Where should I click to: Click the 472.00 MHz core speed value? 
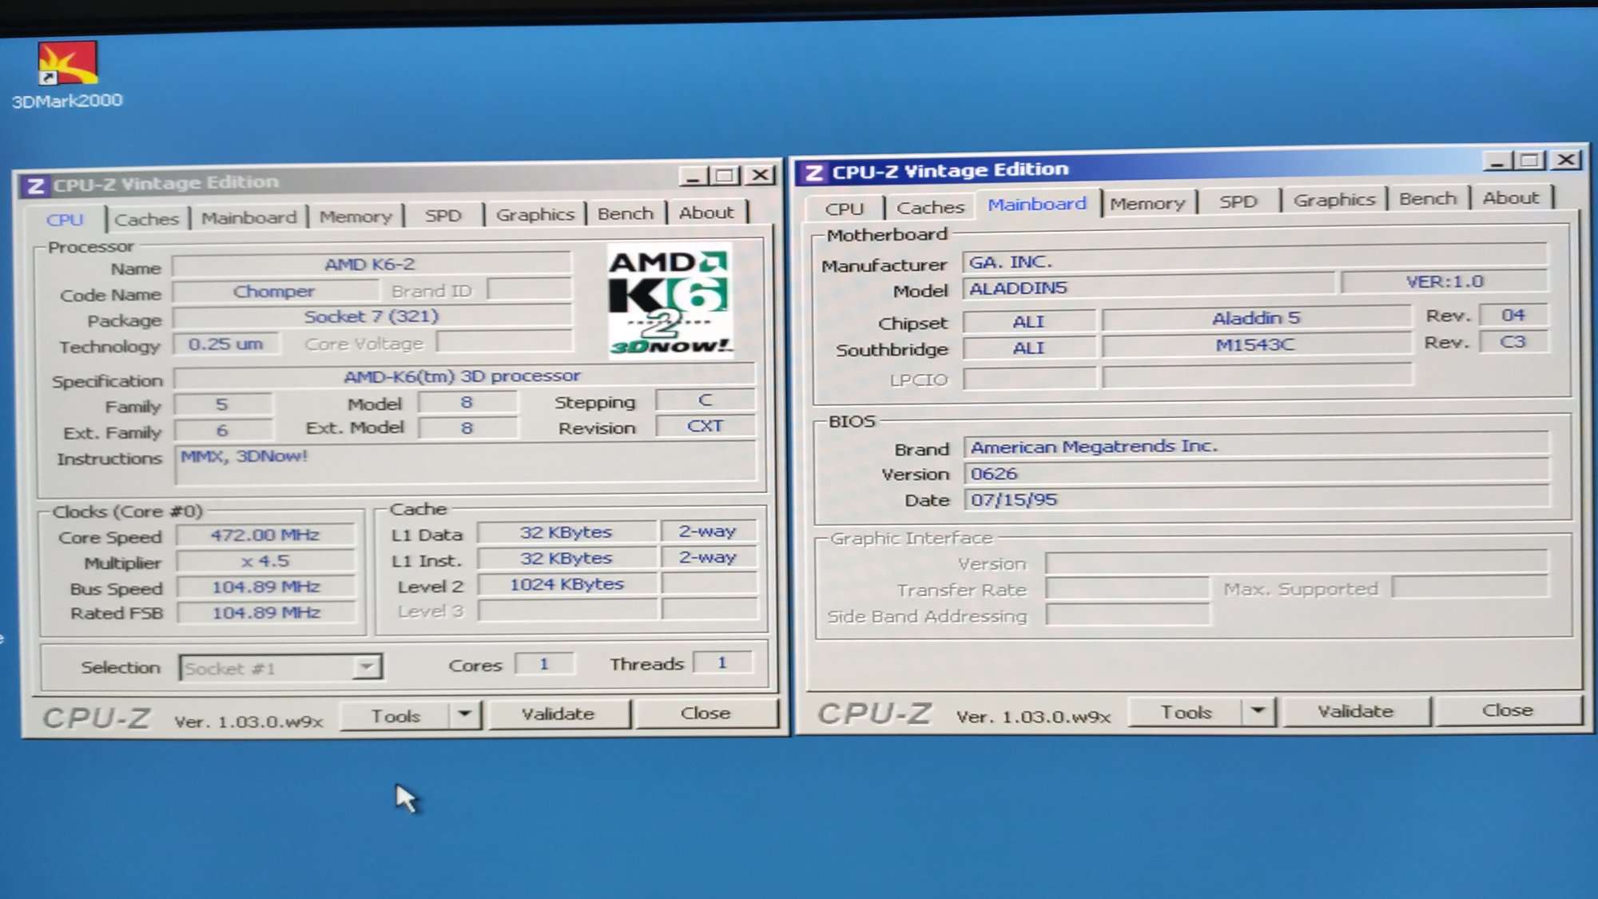click(265, 535)
